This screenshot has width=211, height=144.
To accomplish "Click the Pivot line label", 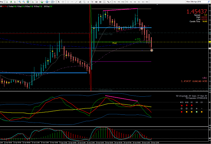I will (114, 43).
